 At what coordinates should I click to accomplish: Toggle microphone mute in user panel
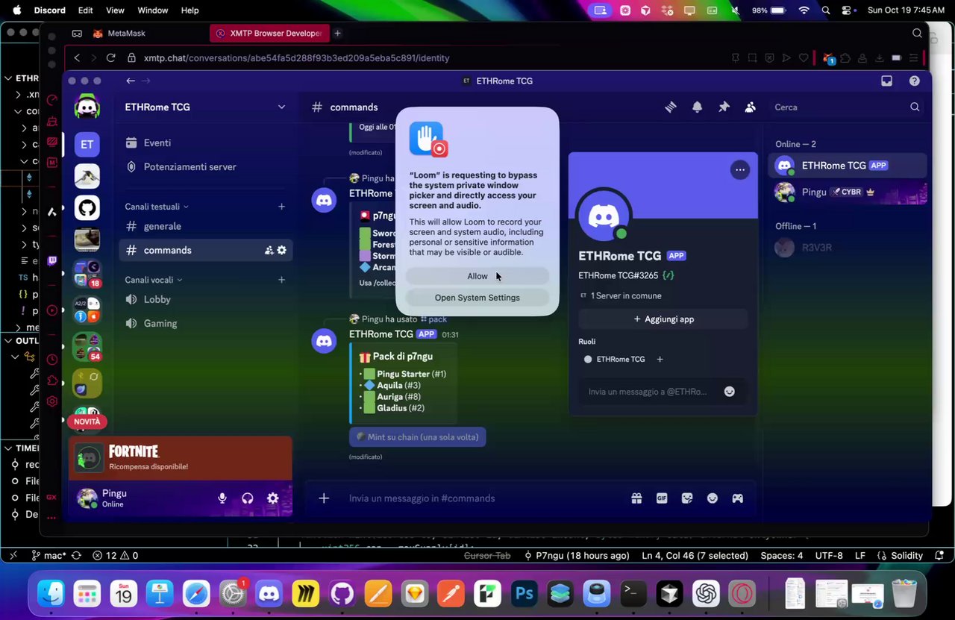coord(222,498)
